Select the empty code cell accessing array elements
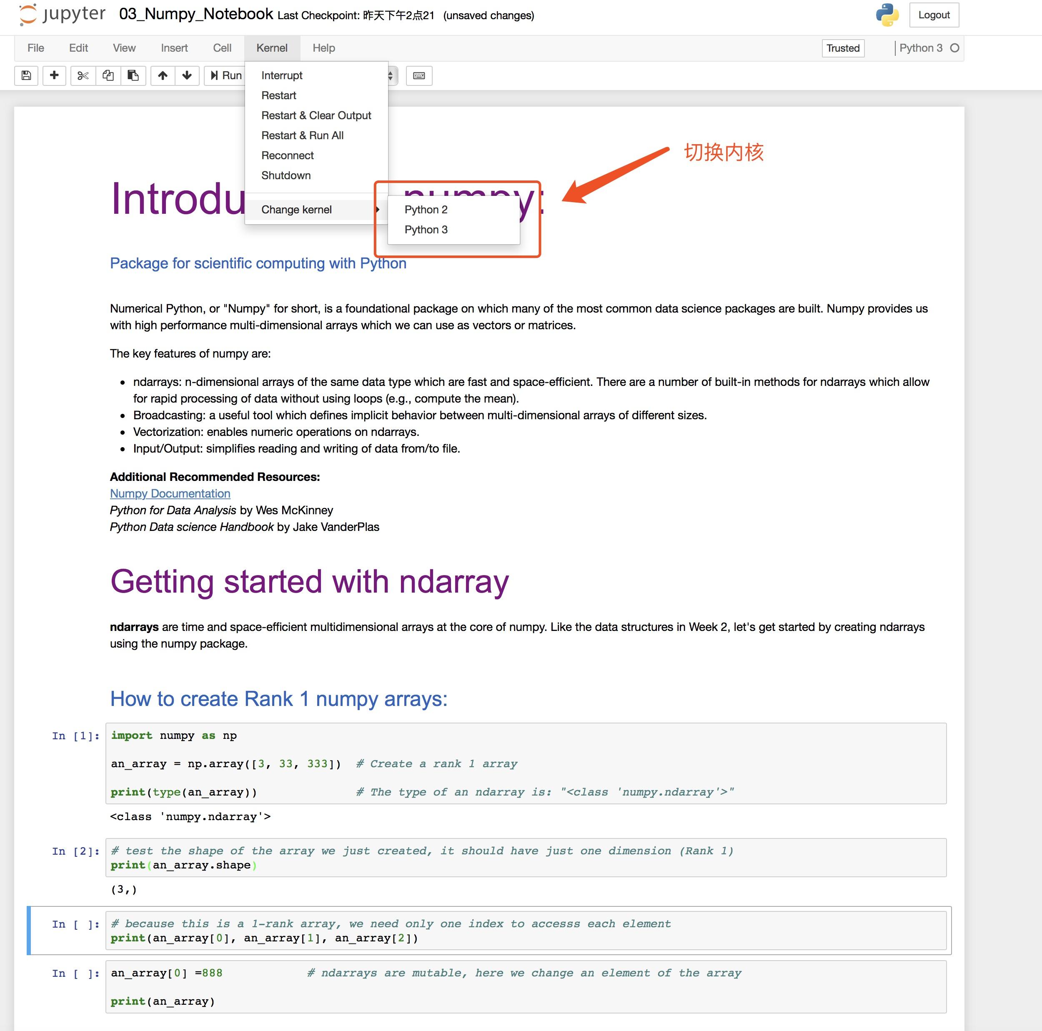 point(486,931)
